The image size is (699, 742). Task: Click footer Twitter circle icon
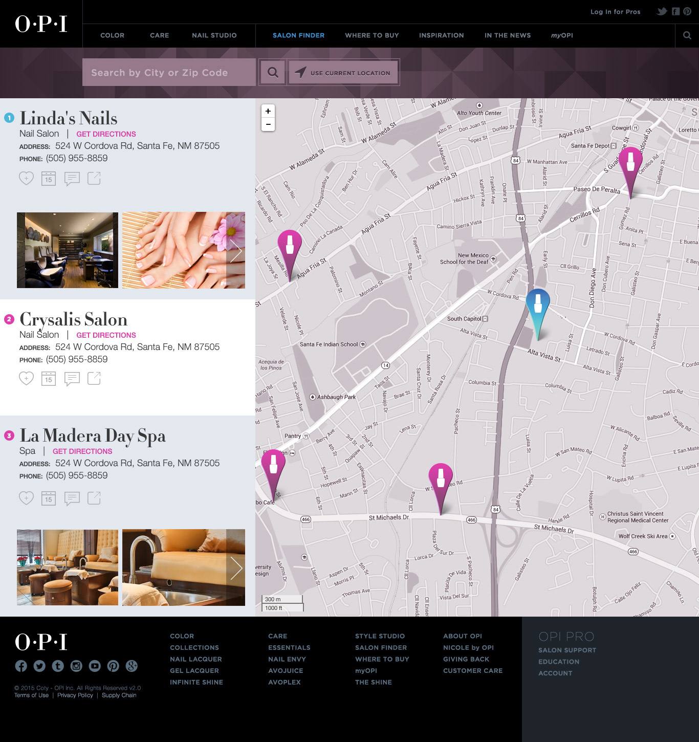[39, 666]
